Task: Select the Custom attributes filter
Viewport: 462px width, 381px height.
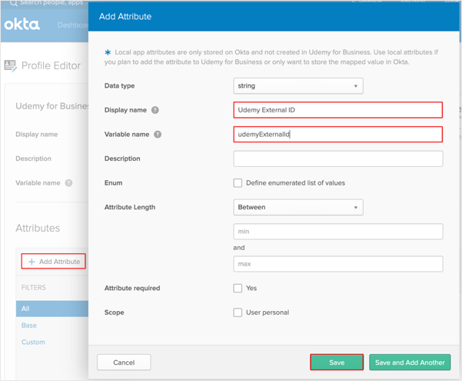Action: tap(33, 342)
